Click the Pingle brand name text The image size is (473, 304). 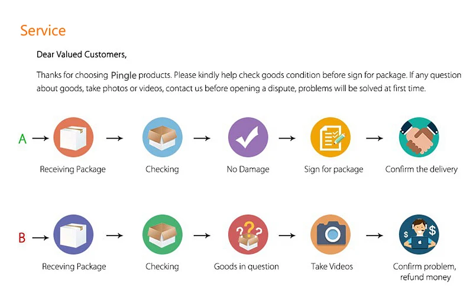(125, 76)
